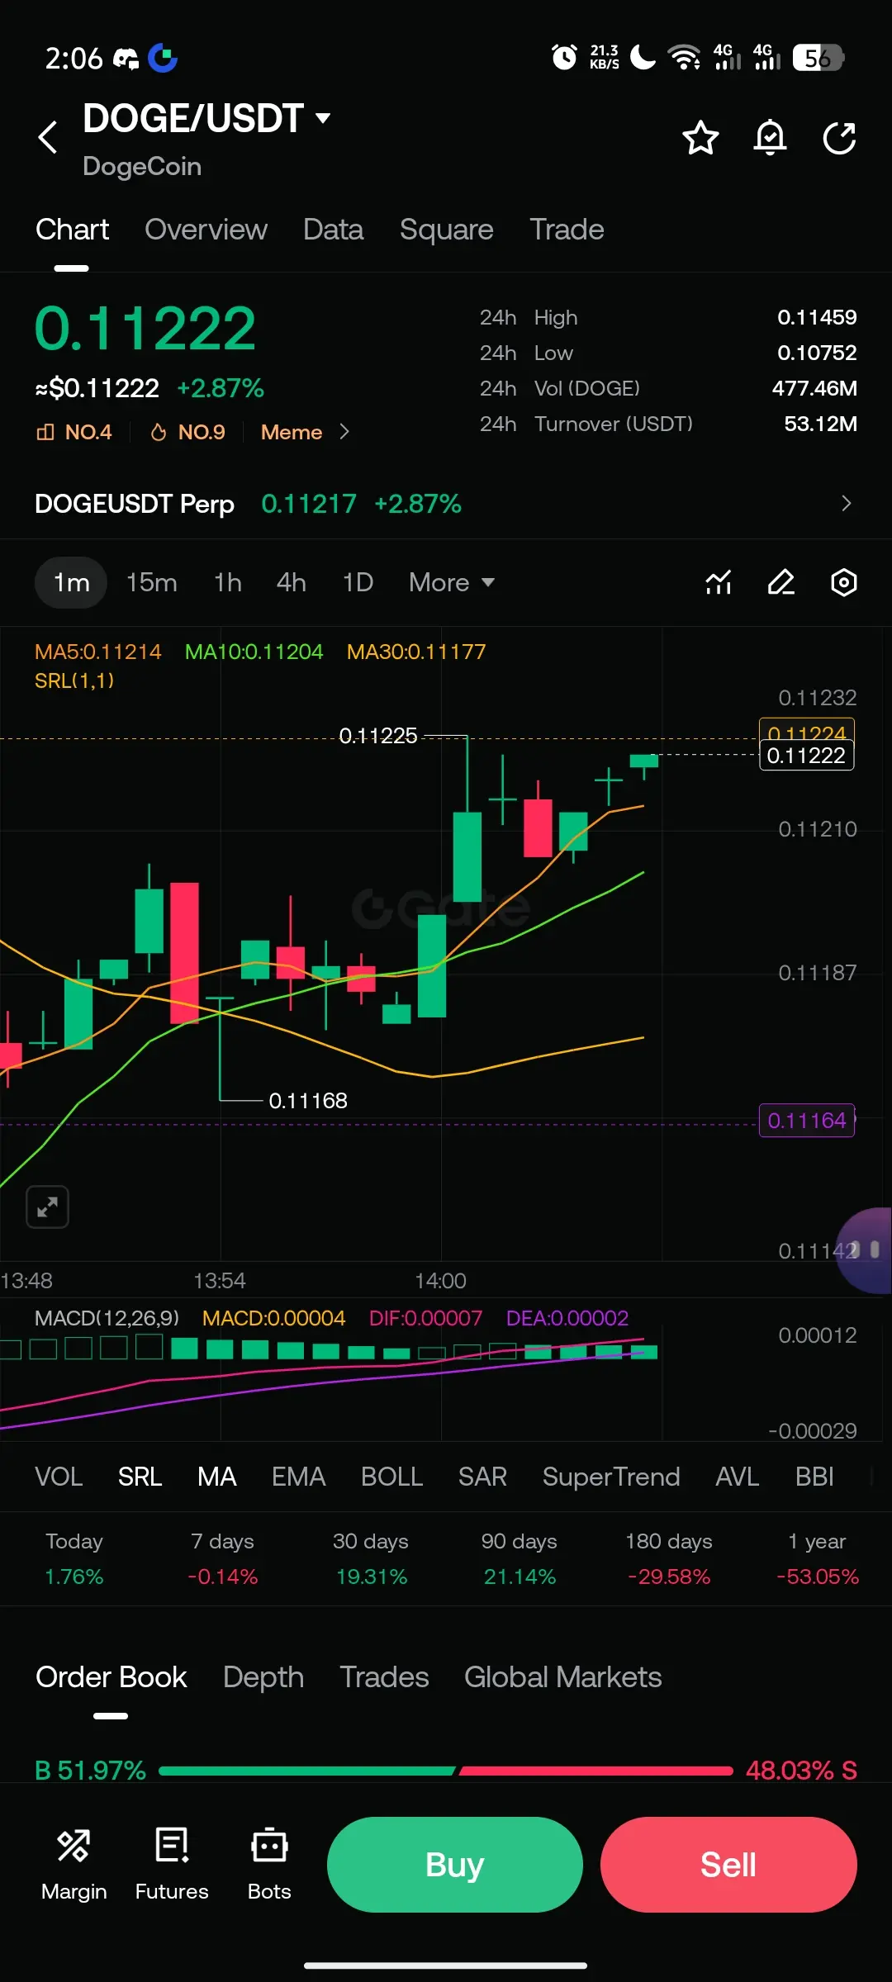Select the 1h timeframe
Viewport: 892px width, 1982px height.
click(x=228, y=582)
